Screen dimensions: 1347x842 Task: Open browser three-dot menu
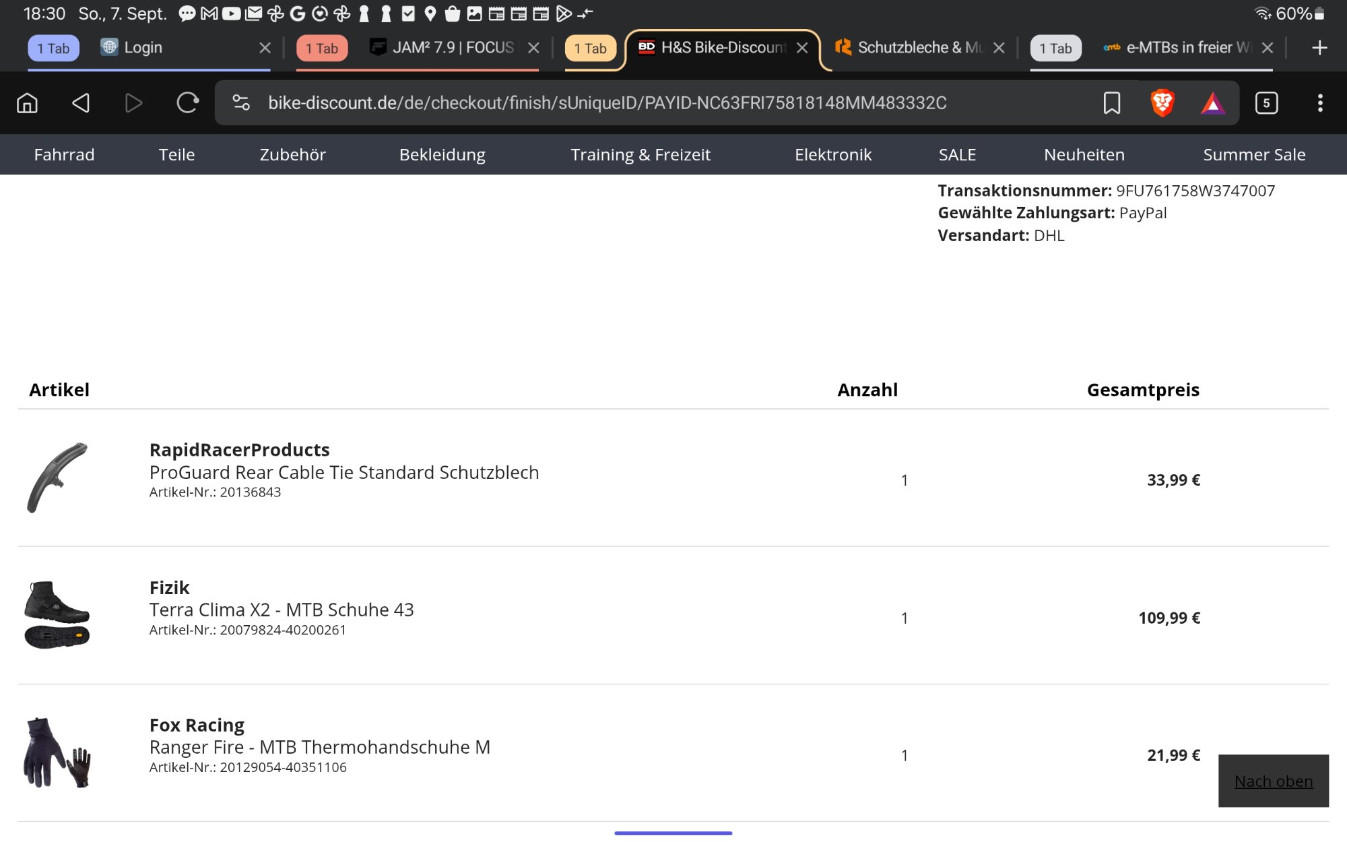(x=1320, y=103)
